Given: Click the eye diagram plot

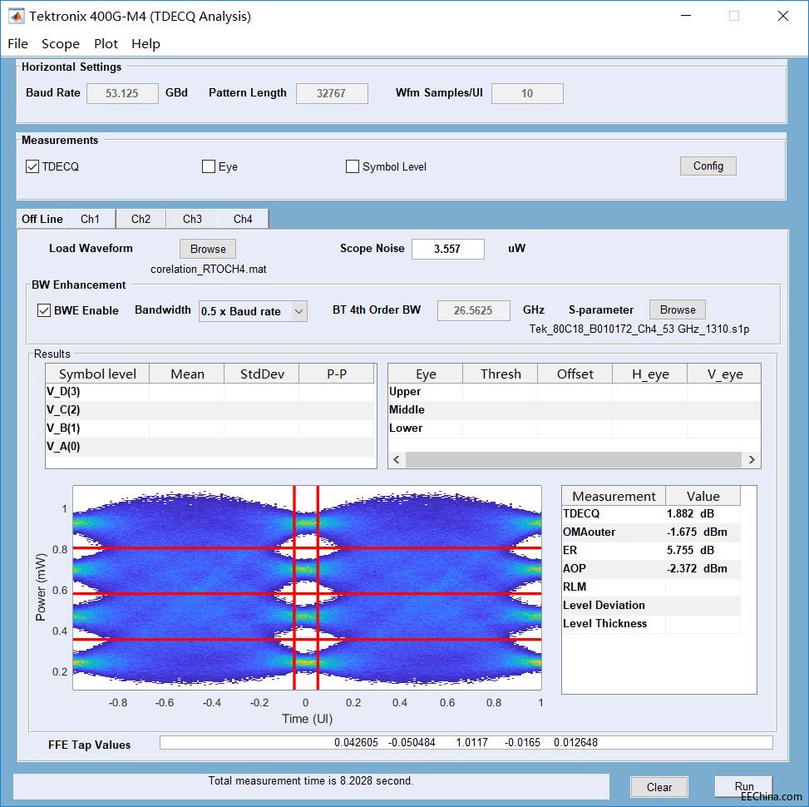Looking at the screenshot, I should click(307, 587).
